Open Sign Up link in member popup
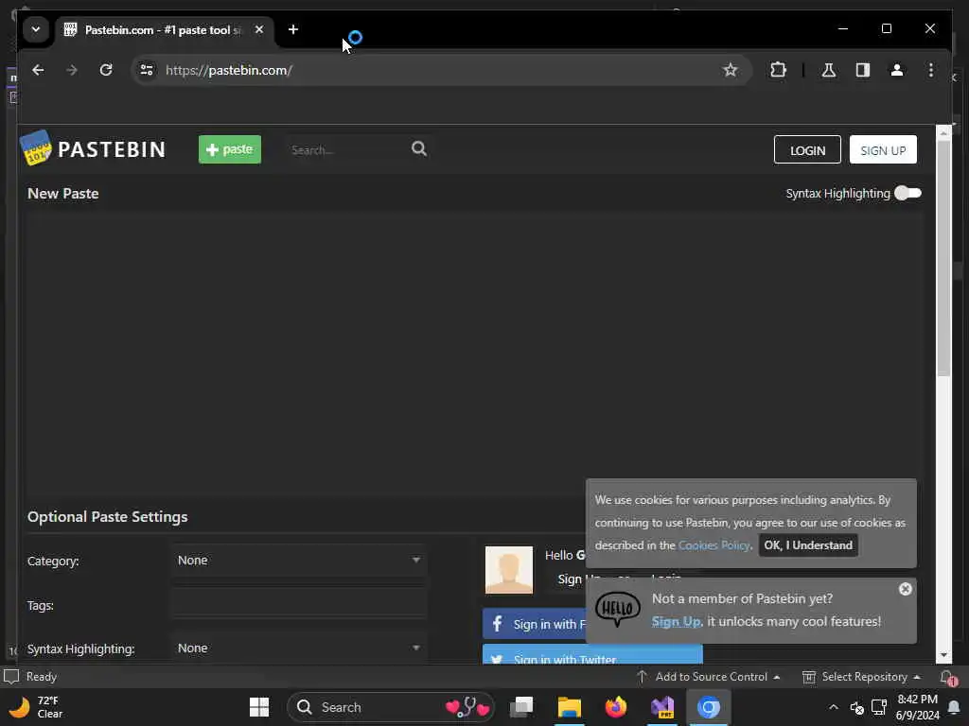 (676, 622)
